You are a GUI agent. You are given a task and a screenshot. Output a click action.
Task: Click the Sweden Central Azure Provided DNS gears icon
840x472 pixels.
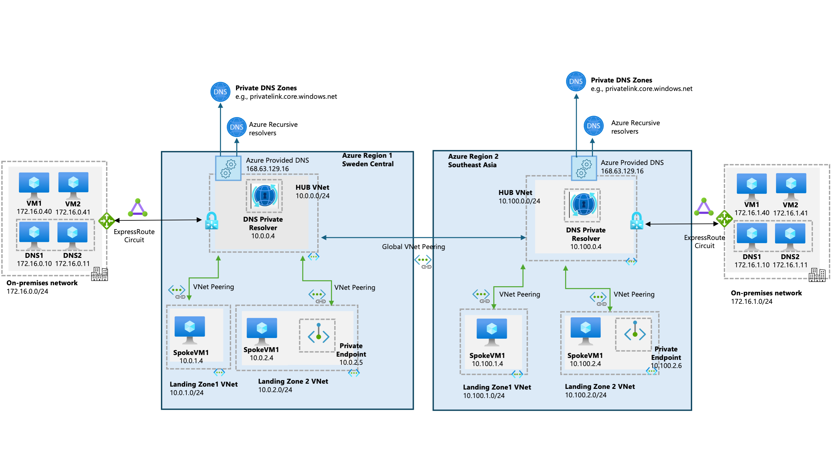[x=228, y=168]
